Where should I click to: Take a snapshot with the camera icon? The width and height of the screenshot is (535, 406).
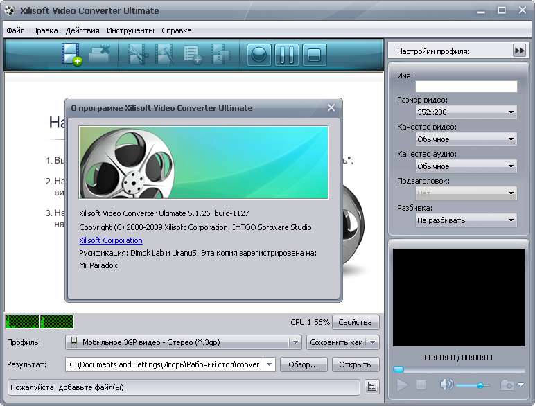507,385
